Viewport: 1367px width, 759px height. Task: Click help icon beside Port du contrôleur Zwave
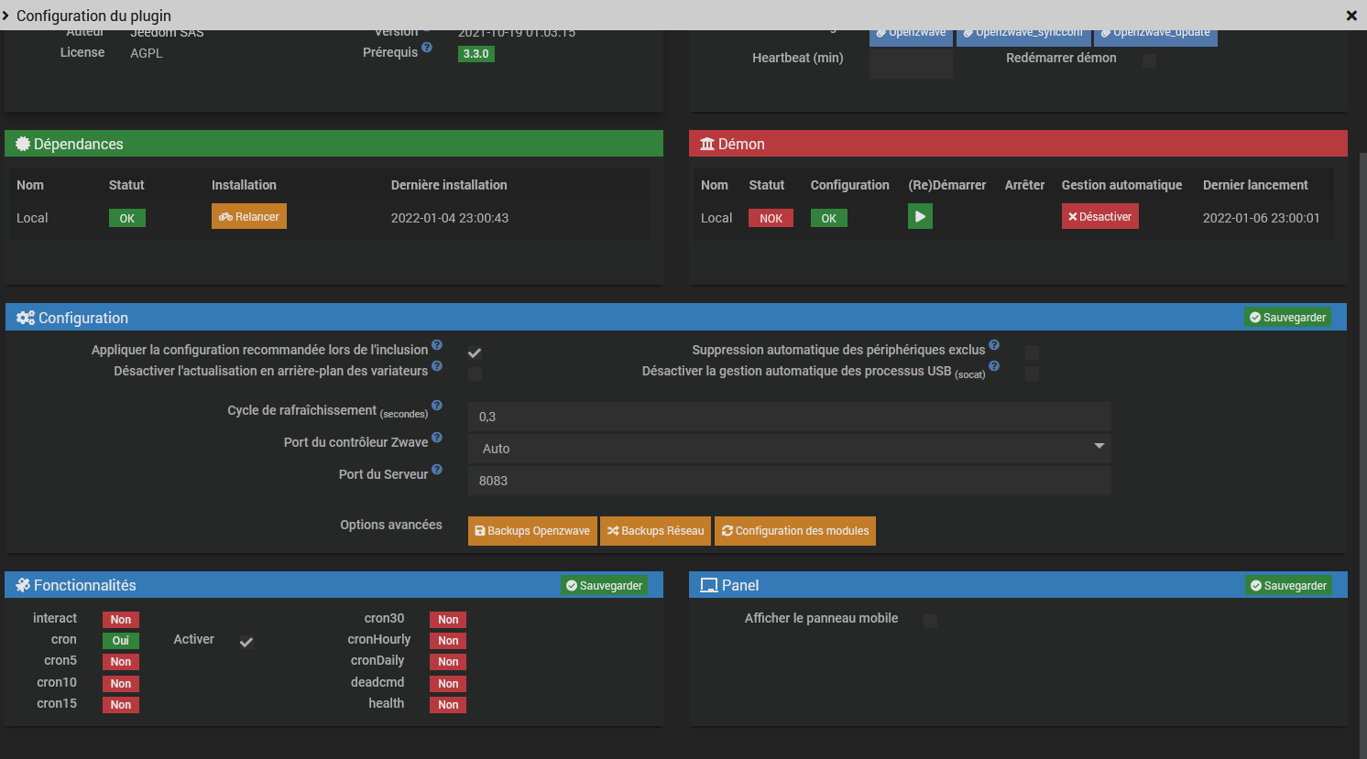coord(437,438)
